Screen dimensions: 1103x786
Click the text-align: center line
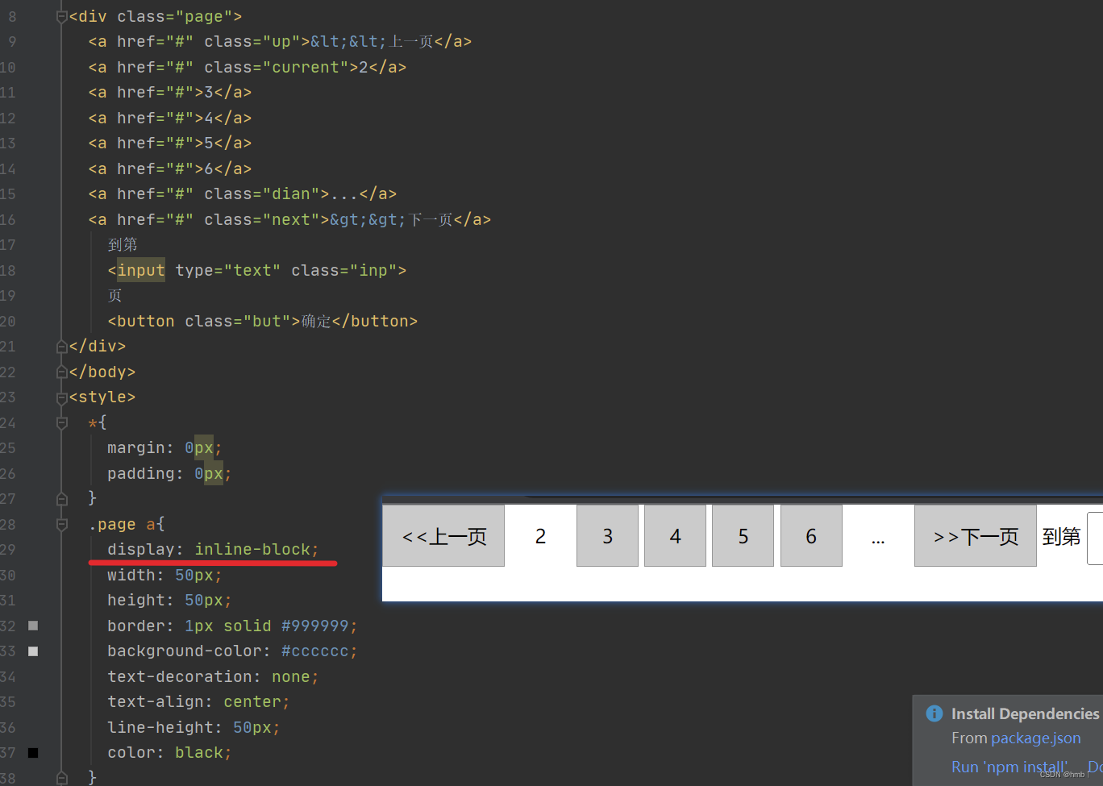[198, 702]
